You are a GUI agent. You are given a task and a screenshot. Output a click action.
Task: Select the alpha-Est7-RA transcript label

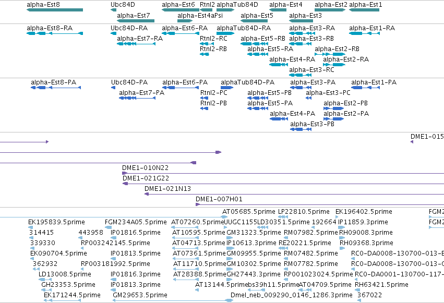[140, 39]
